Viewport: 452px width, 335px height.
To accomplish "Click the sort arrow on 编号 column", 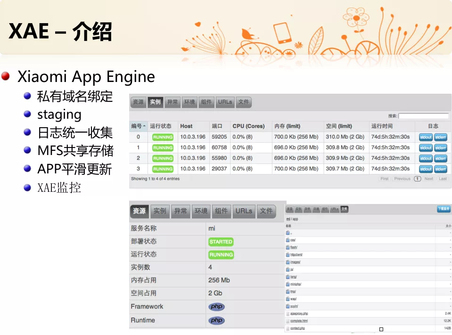I will [144, 126].
